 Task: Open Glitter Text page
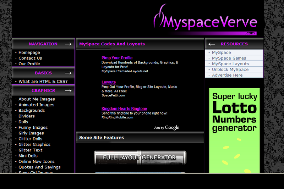click(x=30, y=150)
